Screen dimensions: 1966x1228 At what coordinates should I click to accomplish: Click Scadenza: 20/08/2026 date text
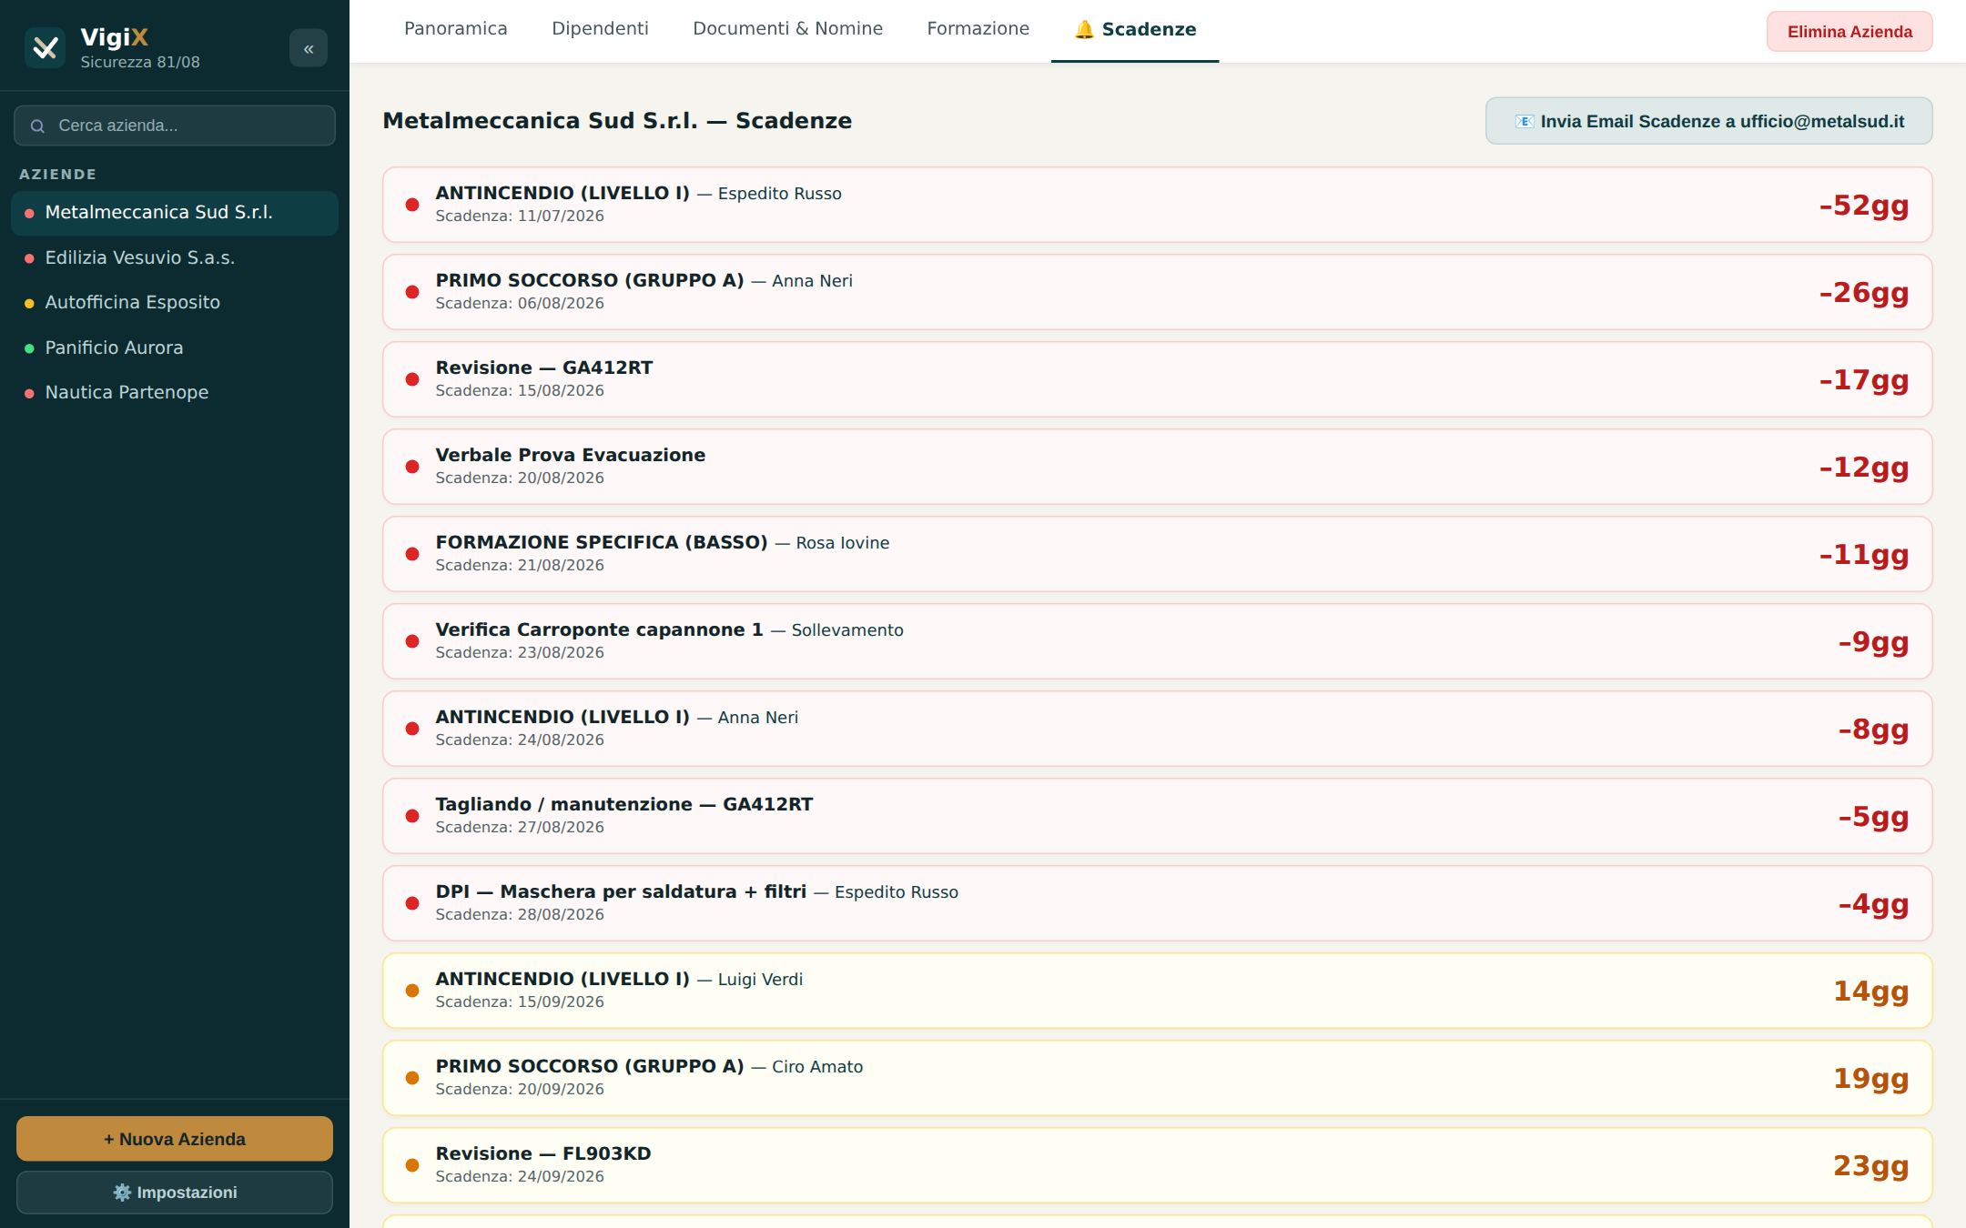[x=520, y=478]
